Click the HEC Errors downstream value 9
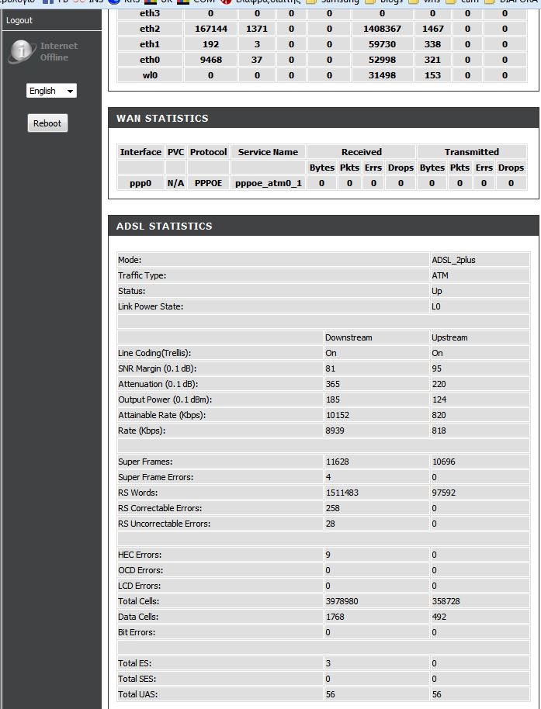The height and width of the screenshot is (709, 541). tap(328, 555)
